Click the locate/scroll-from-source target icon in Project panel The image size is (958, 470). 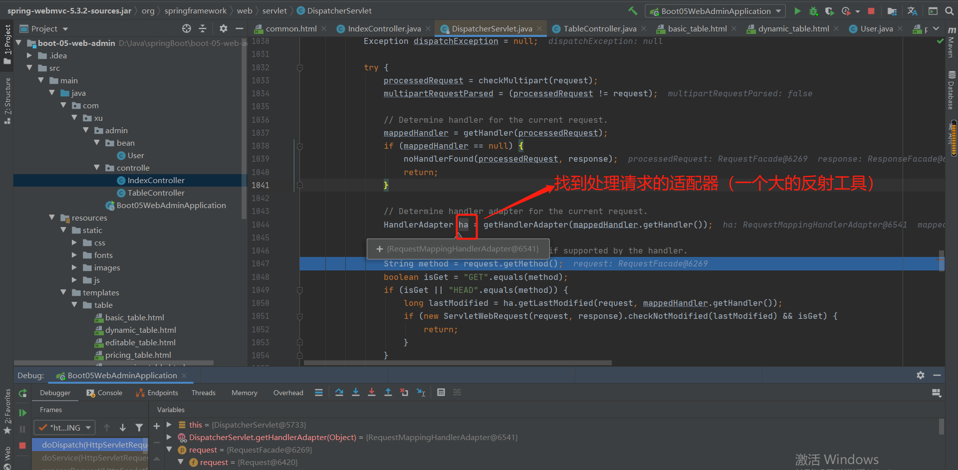[187, 28]
